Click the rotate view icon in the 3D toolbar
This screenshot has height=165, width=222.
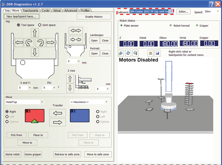128,53
